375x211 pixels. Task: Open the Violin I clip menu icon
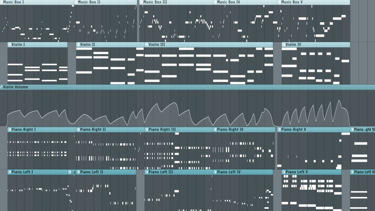pyautogui.click(x=9, y=45)
